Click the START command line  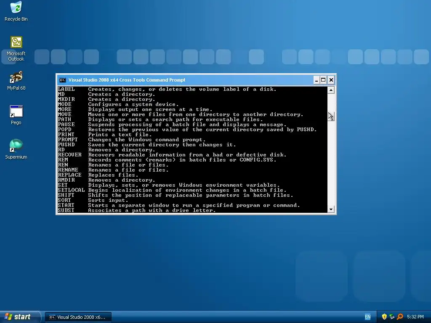pyautogui.click(x=179, y=205)
